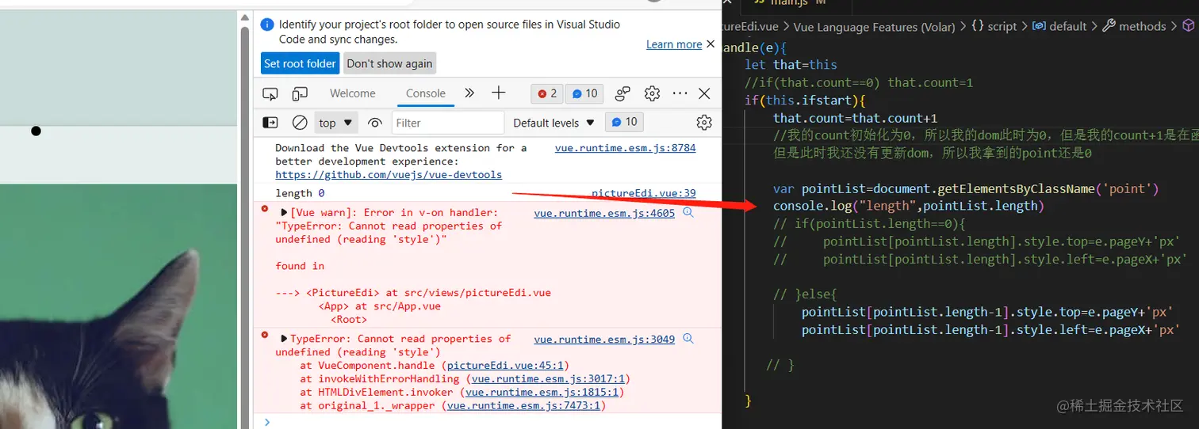
Task: Click code line 'let that=this' in VS Code
Action: [791, 65]
